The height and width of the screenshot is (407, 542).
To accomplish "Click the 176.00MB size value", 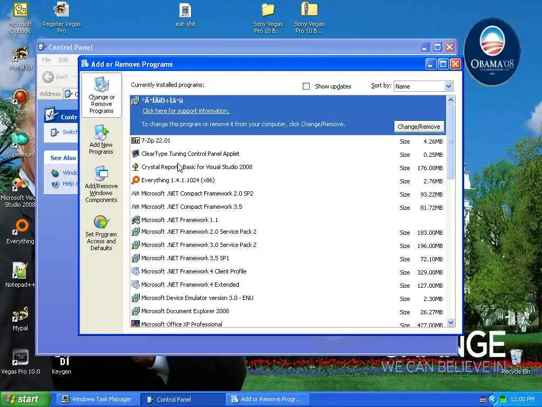I will coord(430,168).
